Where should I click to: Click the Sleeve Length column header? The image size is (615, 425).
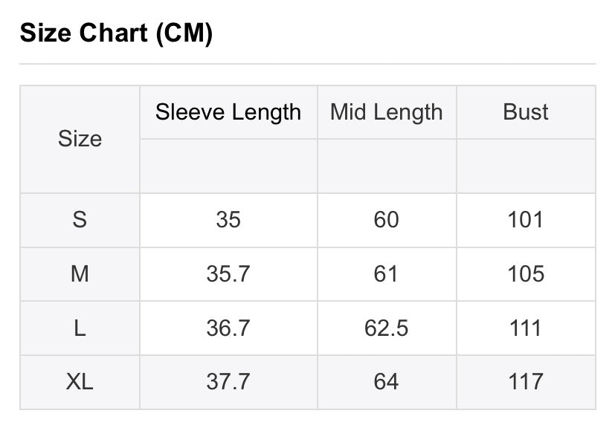(x=228, y=112)
